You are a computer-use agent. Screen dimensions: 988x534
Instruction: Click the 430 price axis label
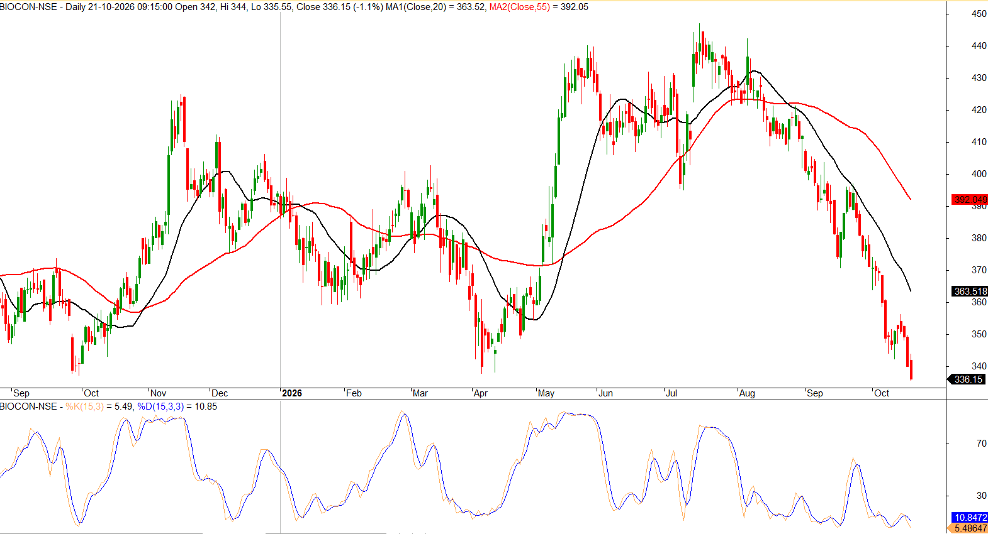coord(979,78)
